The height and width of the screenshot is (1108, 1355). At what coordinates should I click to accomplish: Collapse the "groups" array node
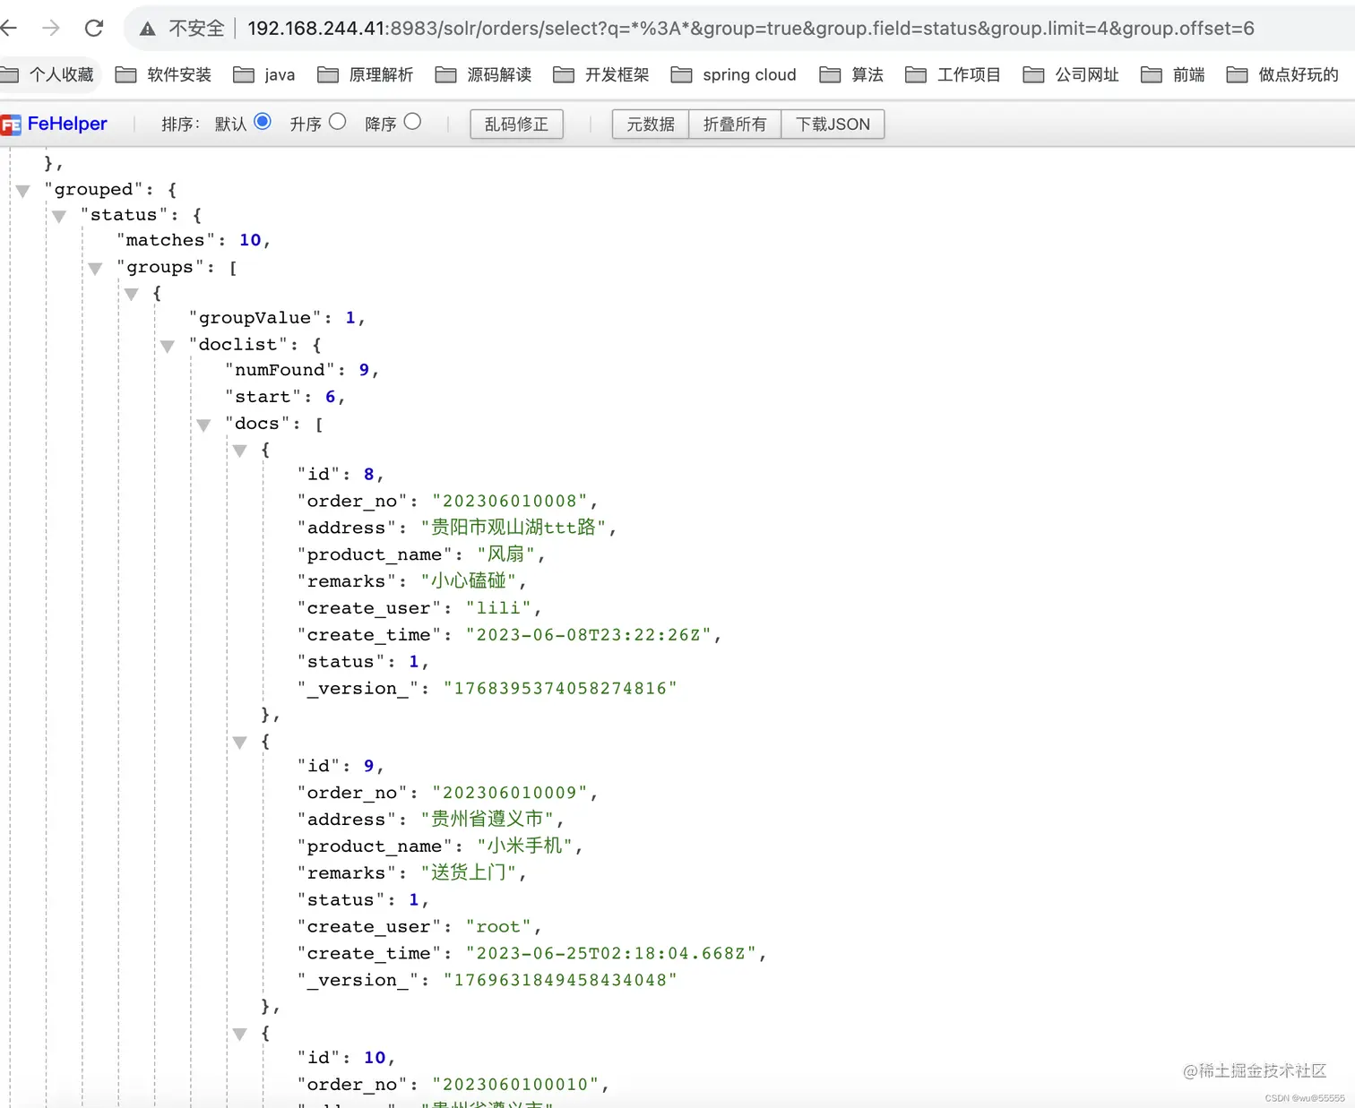(95, 269)
